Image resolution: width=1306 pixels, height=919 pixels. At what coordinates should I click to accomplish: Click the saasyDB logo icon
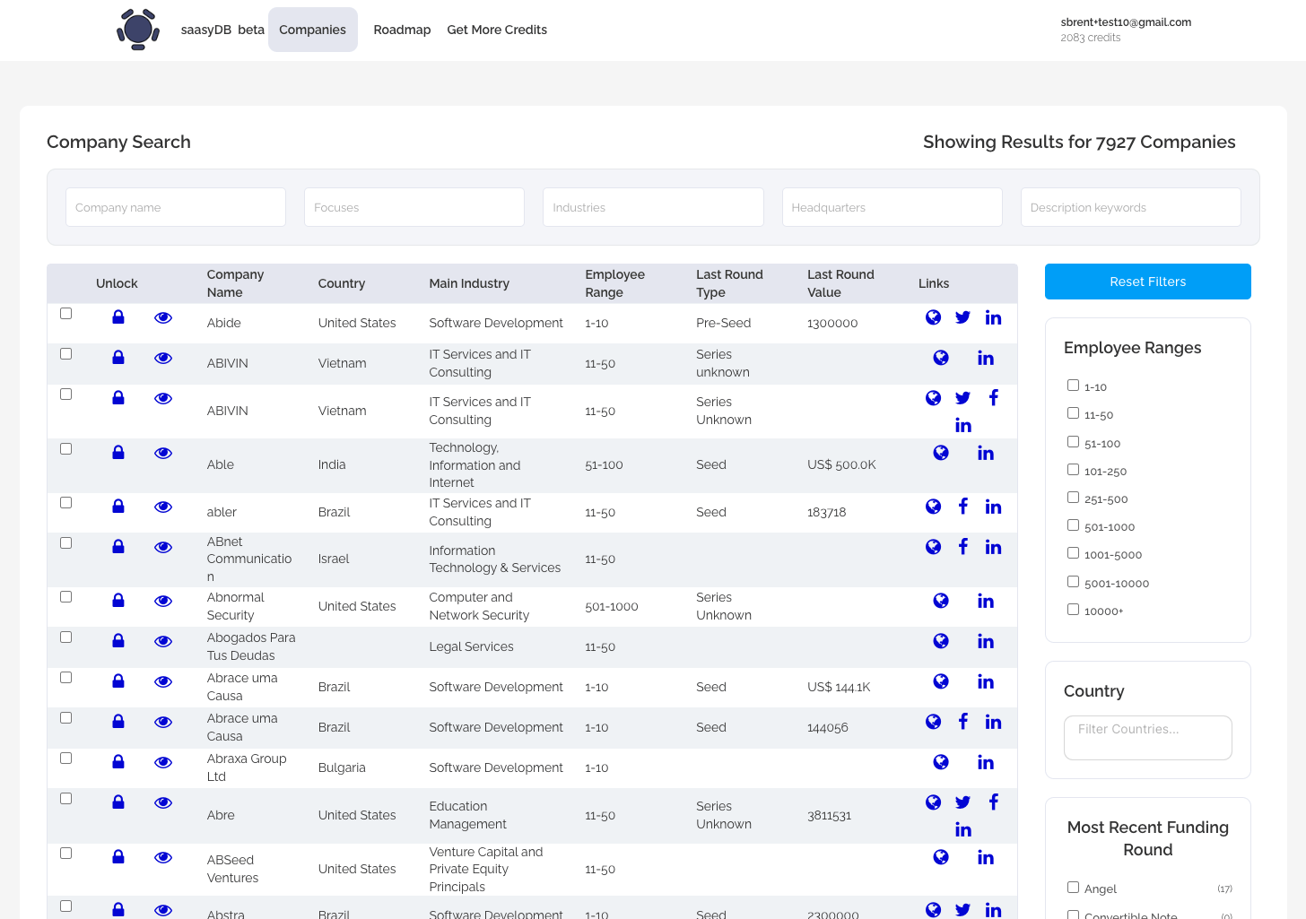(138, 30)
